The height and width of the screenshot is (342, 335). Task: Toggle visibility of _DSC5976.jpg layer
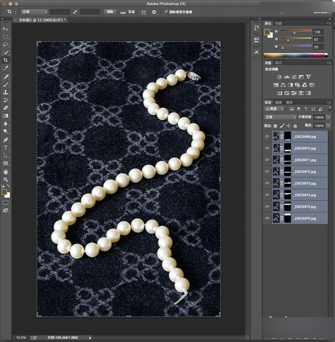[267, 218]
